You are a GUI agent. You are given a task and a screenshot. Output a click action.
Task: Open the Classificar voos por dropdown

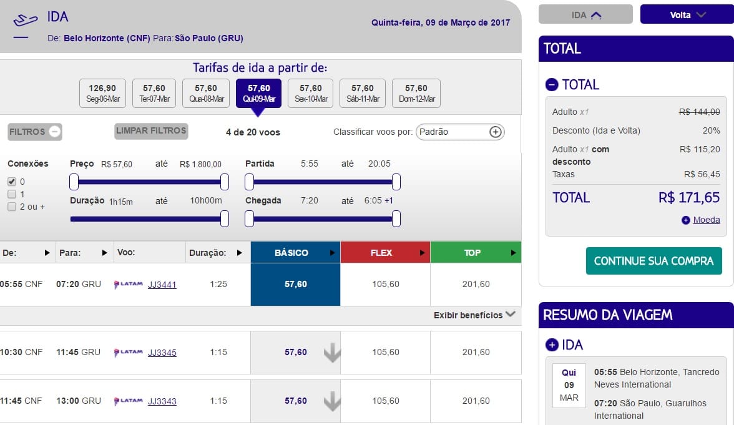pyautogui.click(x=459, y=132)
